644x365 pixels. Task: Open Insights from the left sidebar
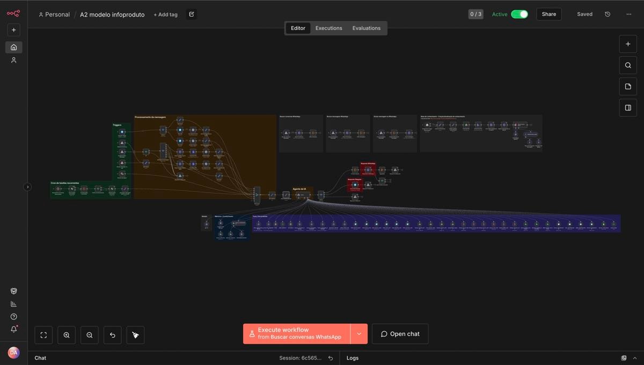(x=13, y=303)
